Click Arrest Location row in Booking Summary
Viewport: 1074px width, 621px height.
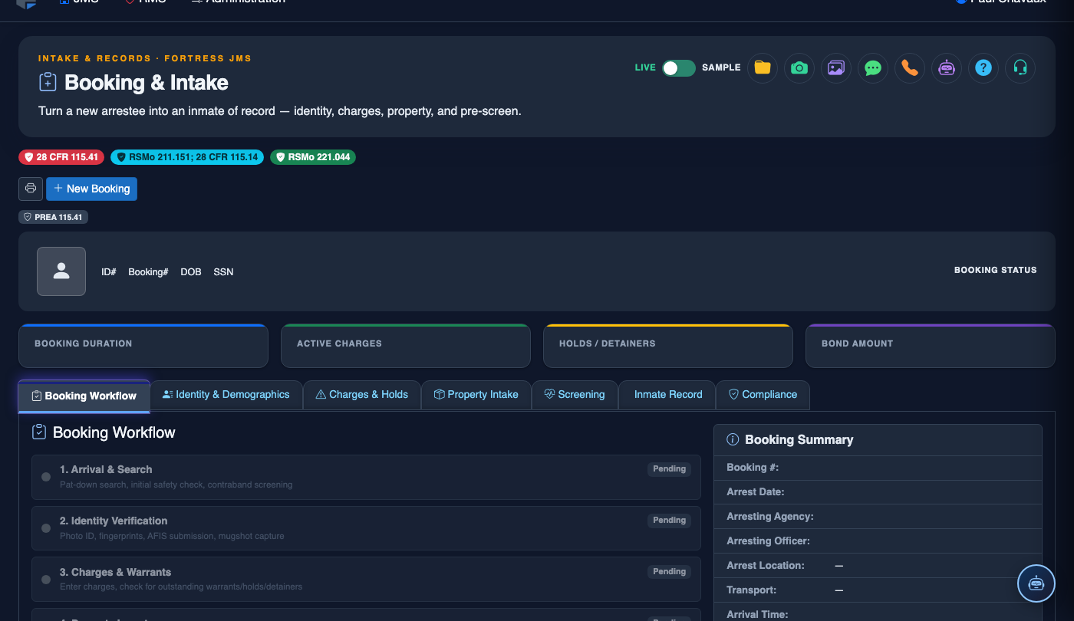coord(878,566)
